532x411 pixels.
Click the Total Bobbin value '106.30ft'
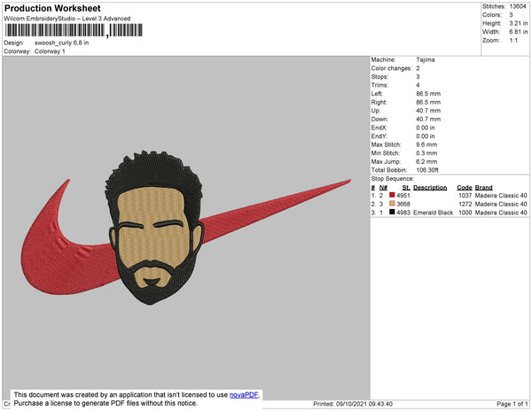pos(427,170)
